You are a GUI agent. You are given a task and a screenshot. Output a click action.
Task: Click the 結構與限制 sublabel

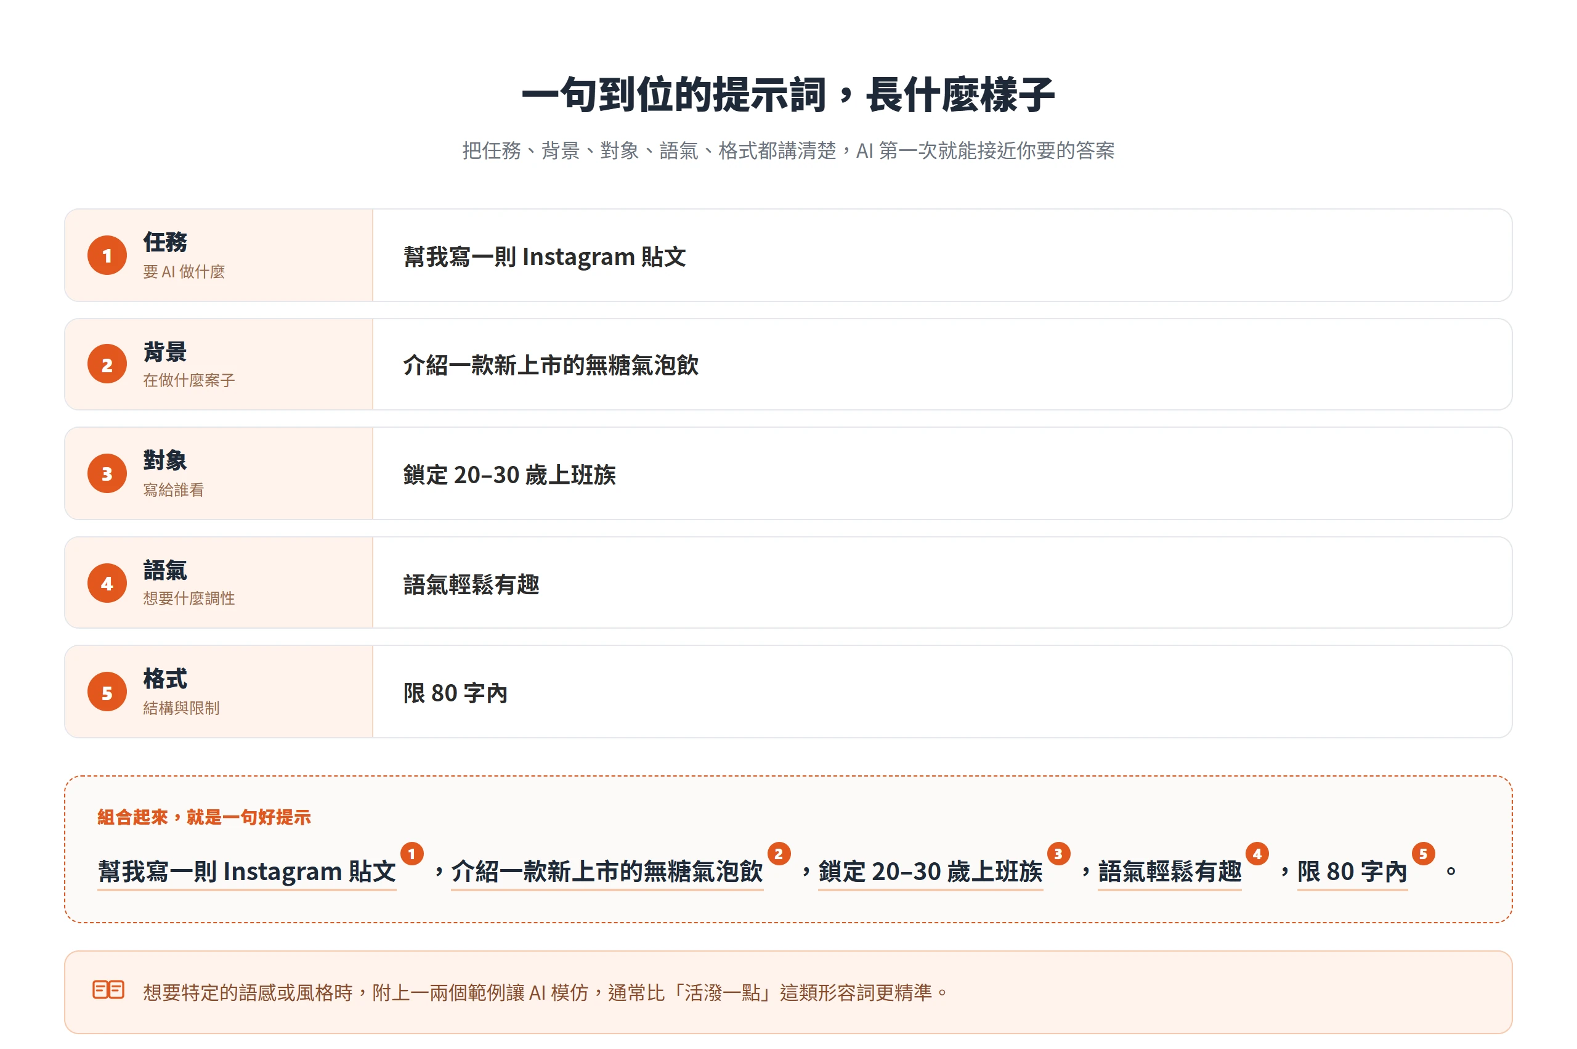point(181,708)
